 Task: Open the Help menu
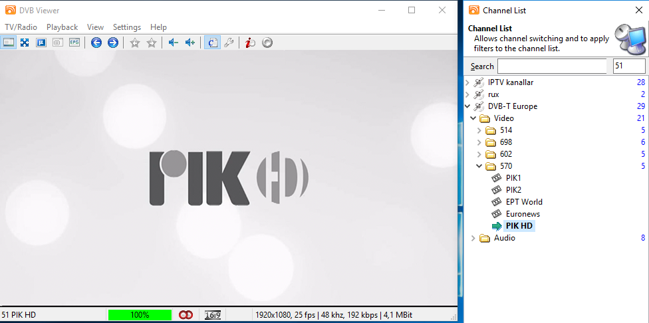click(158, 27)
